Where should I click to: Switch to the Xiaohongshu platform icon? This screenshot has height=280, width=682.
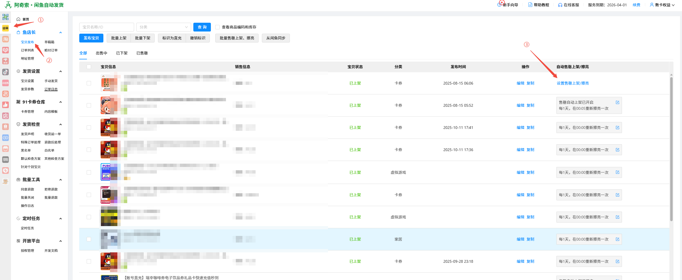coord(5,83)
